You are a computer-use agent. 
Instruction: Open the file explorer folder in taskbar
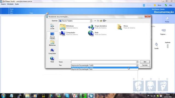click(27, 96)
